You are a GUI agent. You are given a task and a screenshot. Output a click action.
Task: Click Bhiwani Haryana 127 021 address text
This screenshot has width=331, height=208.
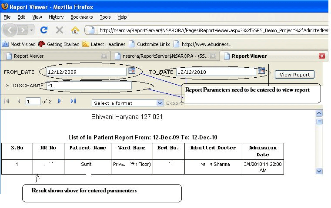127,117
